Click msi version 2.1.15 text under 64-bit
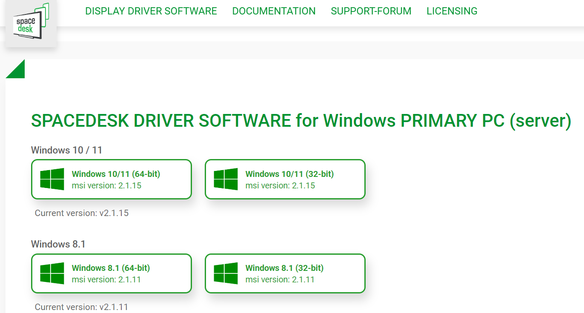 pos(106,185)
